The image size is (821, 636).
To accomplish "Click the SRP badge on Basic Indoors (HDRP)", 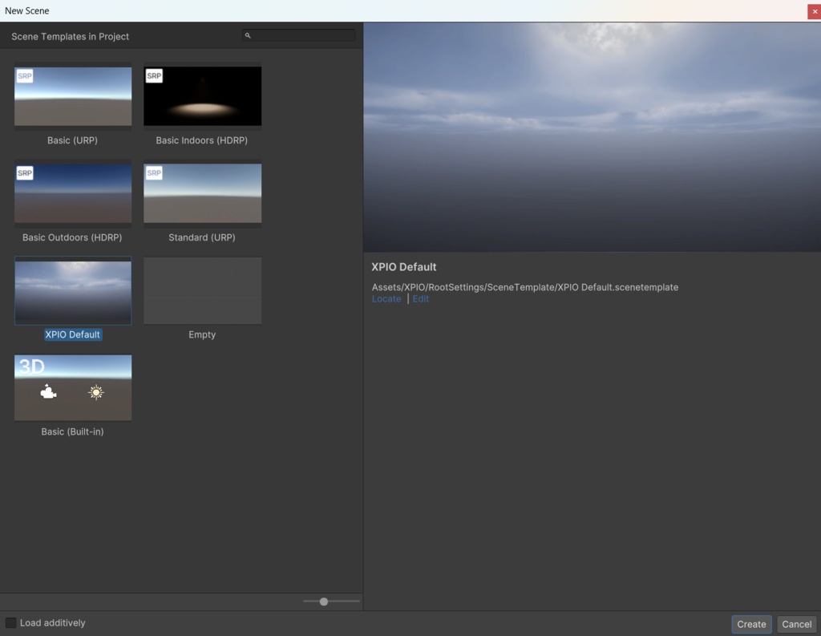I will pyautogui.click(x=154, y=76).
